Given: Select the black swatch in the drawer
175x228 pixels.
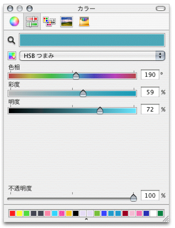Looking at the screenshot, I should pyautogui.click(x=76, y=213).
